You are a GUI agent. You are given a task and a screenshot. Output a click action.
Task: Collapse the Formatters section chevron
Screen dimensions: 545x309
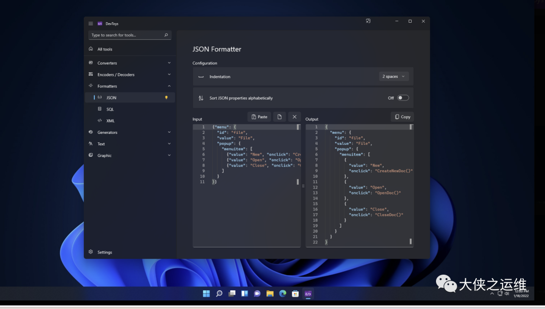tap(169, 86)
